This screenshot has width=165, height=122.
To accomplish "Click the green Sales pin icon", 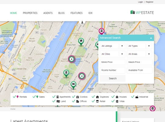I will click(x=37, y=97).
